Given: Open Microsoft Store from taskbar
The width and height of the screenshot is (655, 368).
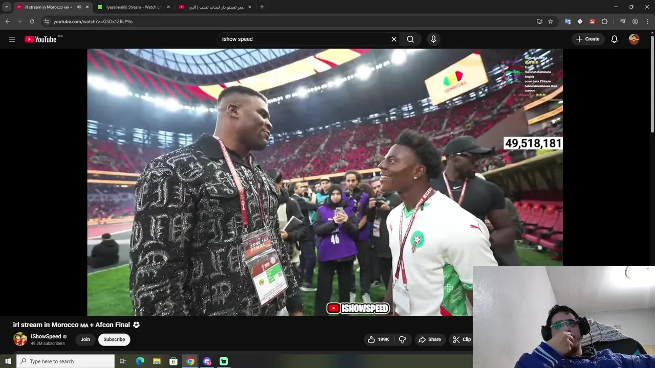Looking at the screenshot, I should pos(173,361).
